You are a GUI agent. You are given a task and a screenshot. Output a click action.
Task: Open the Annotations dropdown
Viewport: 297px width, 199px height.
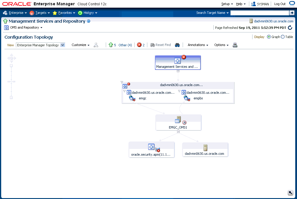[198, 45]
